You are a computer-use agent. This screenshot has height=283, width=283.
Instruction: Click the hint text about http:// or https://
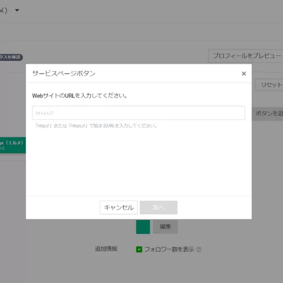tap(96, 126)
